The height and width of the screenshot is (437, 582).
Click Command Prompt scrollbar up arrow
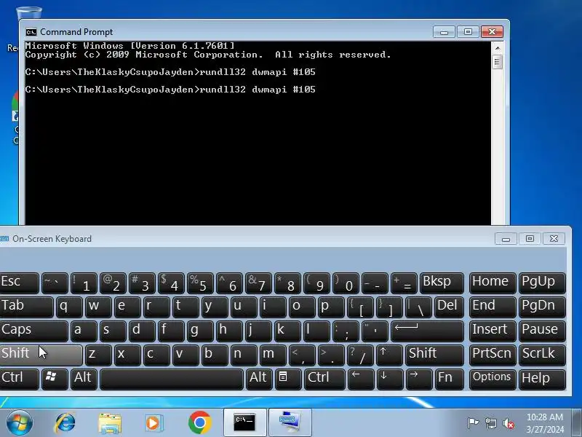pyautogui.click(x=498, y=48)
